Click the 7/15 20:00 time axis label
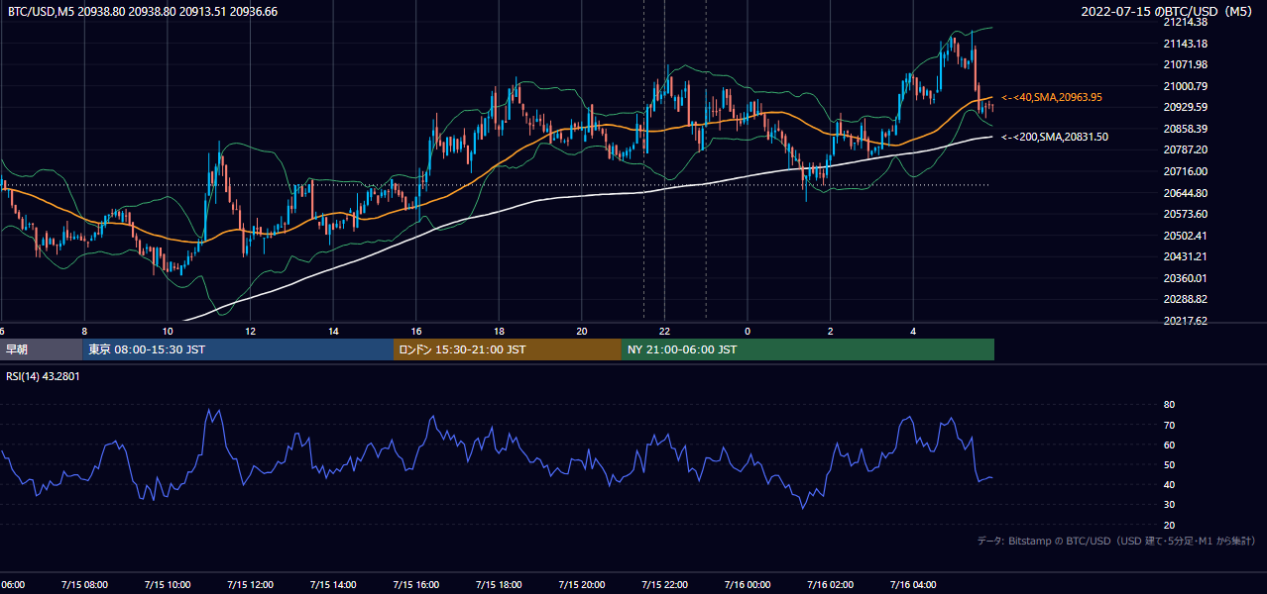Image resolution: width=1267 pixels, height=594 pixels. [582, 585]
